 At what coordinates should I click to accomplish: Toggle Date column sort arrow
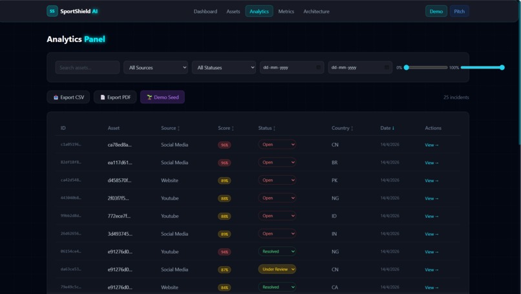click(393, 128)
